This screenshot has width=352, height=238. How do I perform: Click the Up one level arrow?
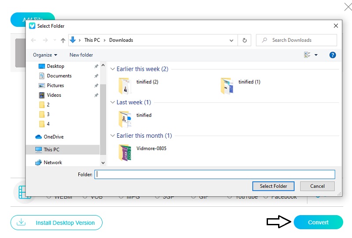coord(63,40)
